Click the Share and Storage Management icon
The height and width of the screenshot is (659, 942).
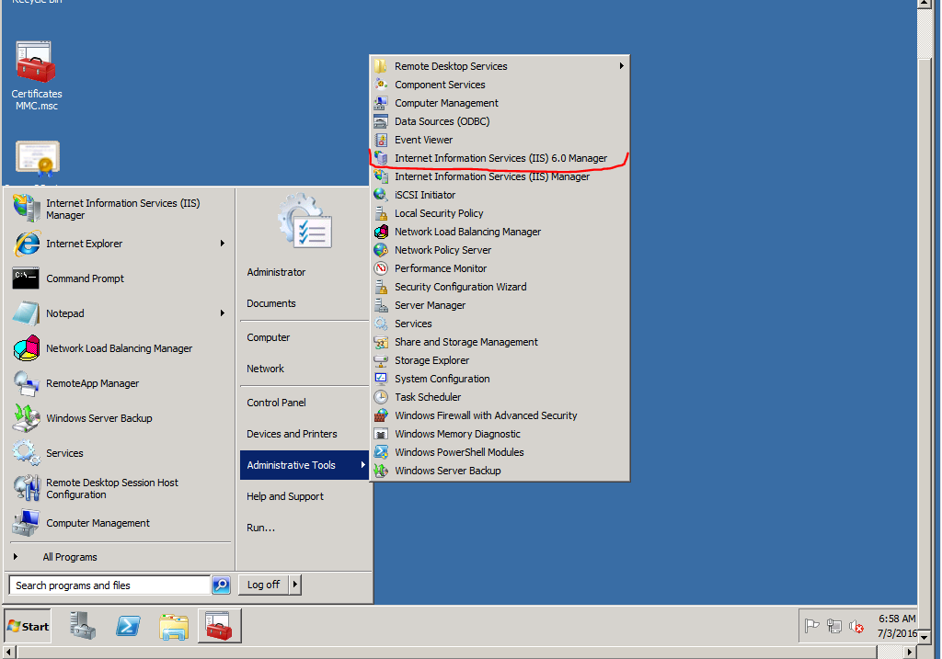coord(380,342)
